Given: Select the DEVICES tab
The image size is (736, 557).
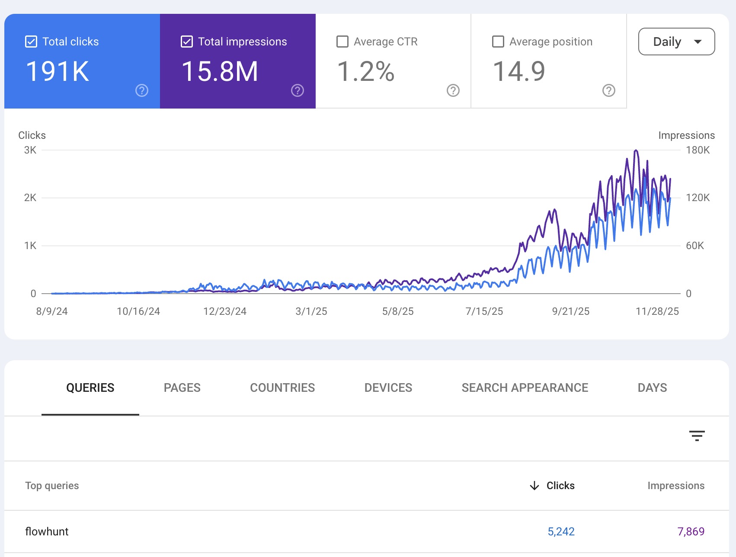Looking at the screenshot, I should (388, 387).
